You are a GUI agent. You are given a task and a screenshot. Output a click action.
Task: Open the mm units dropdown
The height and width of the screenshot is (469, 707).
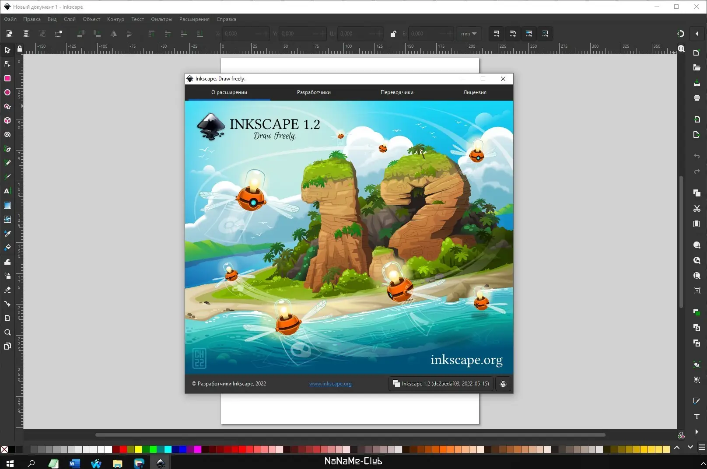tap(469, 34)
